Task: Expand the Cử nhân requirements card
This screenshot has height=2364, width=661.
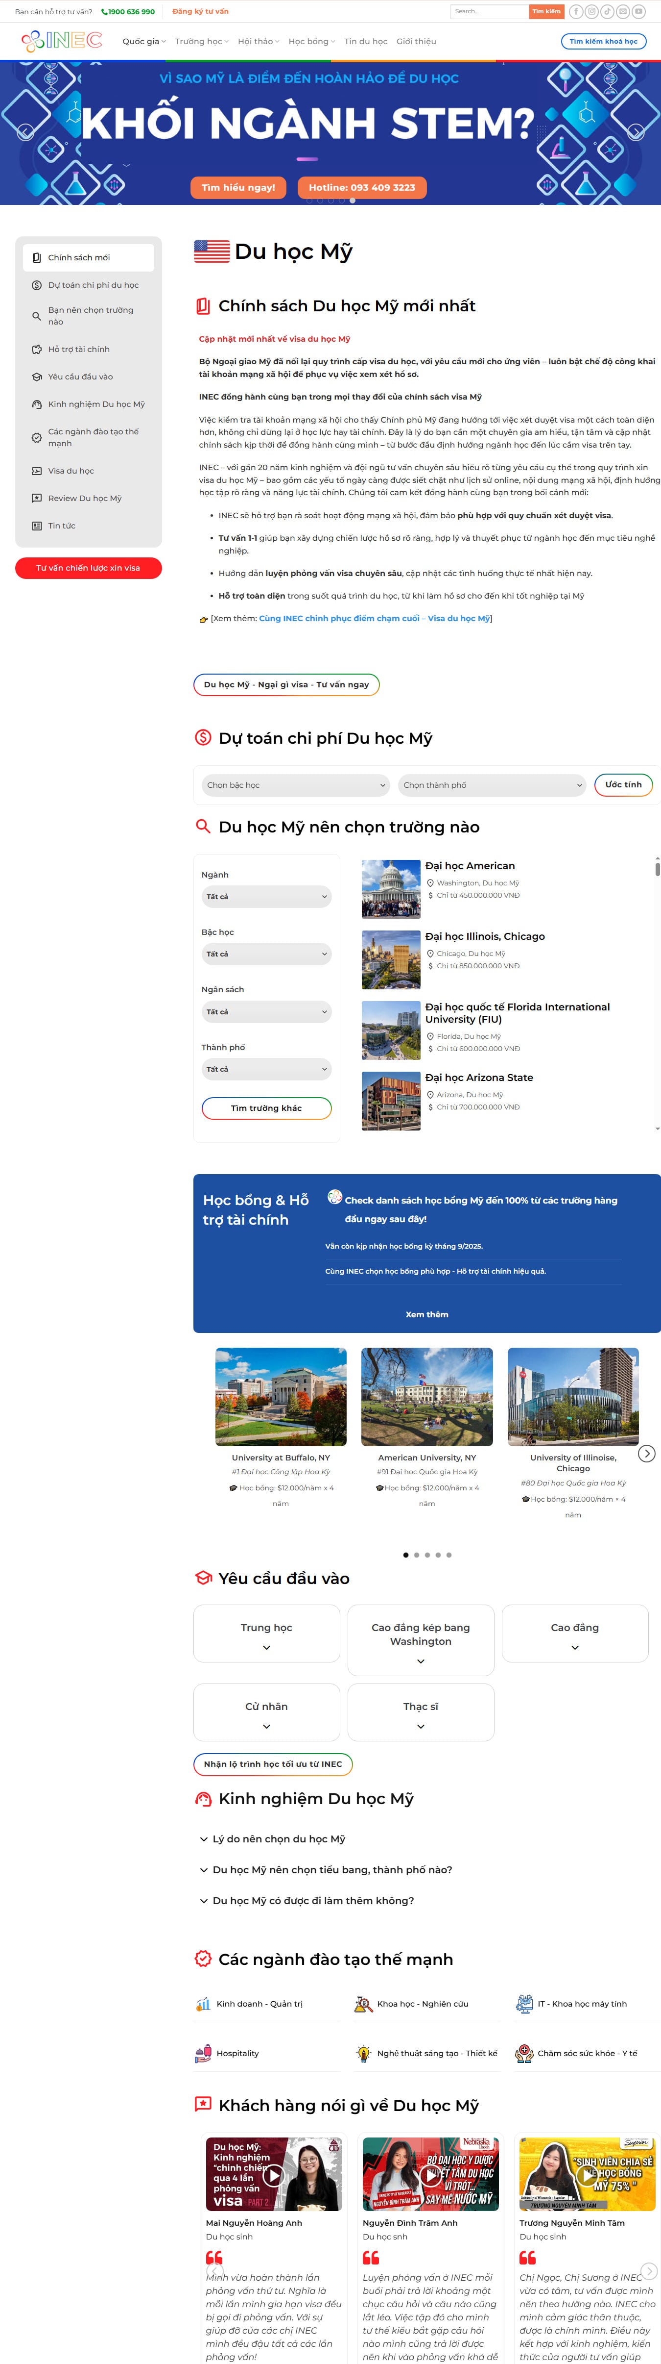Action: [x=267, y=1711]
